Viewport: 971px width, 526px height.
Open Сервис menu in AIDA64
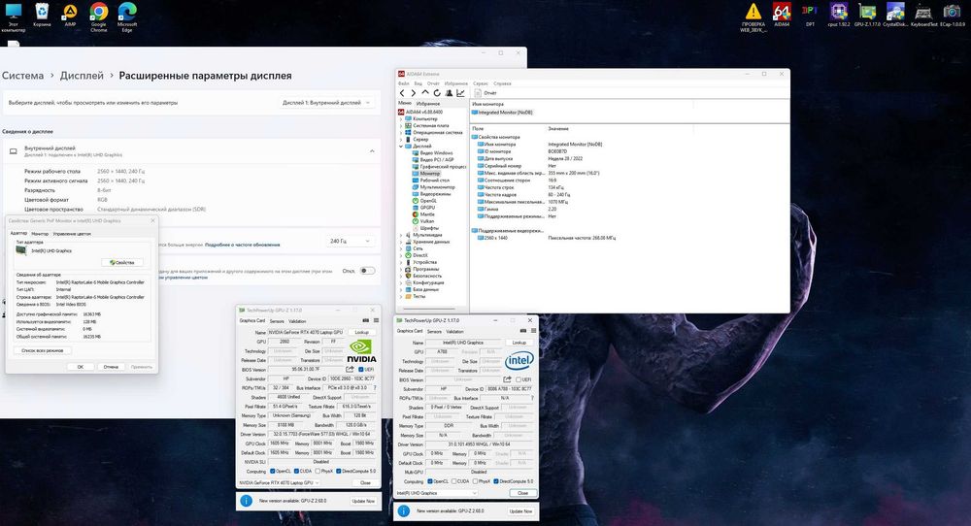pyautogui.click(x=481, y=83)
